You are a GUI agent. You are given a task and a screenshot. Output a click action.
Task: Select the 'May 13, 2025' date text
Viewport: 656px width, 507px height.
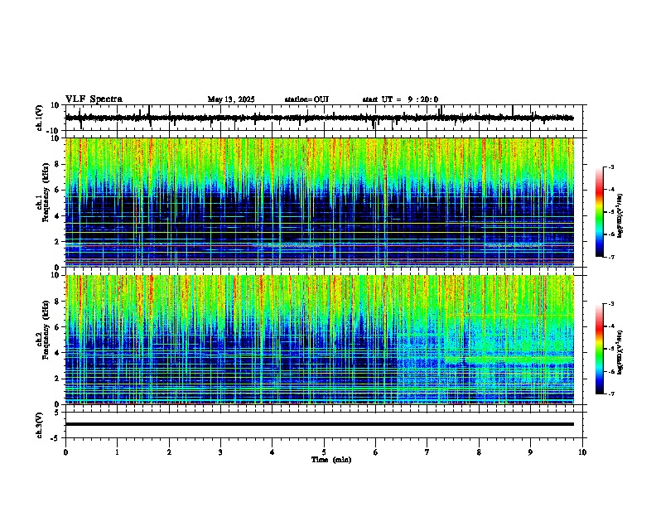coord(231,99)
